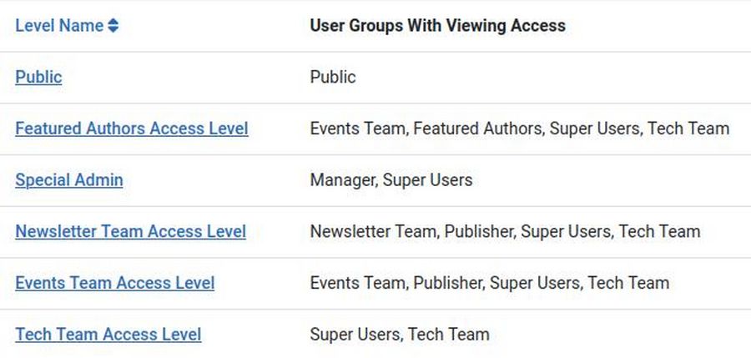The height and width of the screenshot is (358, 751).
Task: Sort the table by Level Name header
Action: 58,26
